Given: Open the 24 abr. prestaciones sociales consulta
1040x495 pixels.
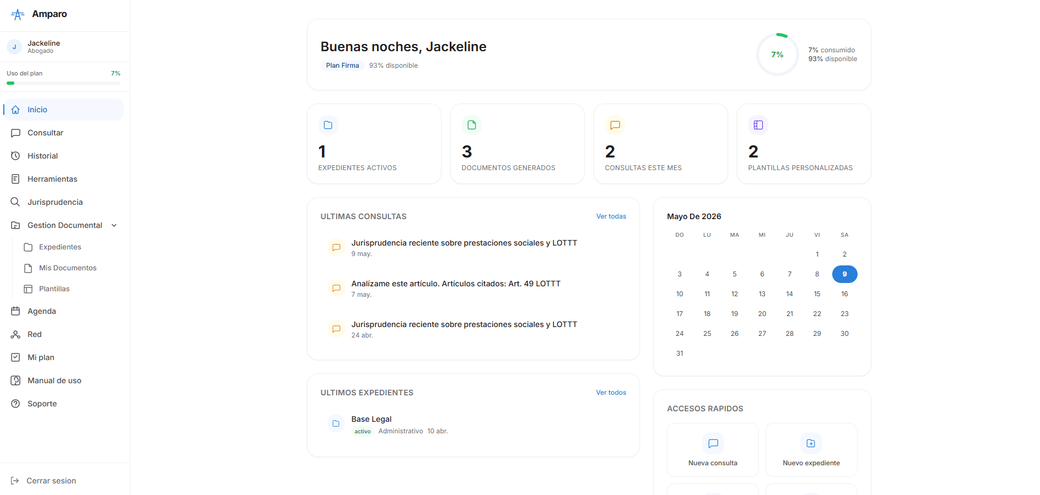Looking at the screenshot, I should click(473, 329).
